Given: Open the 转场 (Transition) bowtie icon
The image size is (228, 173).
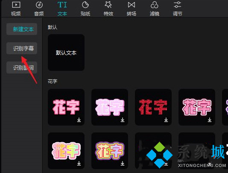Looking at the screenshot, I should pyautogui.click(x=132, y=5).
